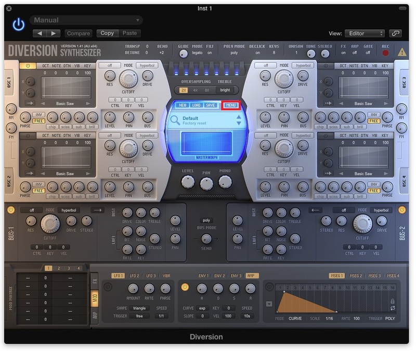Open MSEG dropdown triangle menu

pyautogui.click(x=269, y=304)
